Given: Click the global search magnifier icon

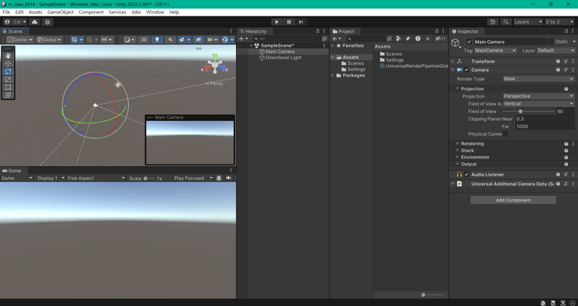Looking at the screenshot, I should point(506,22).
